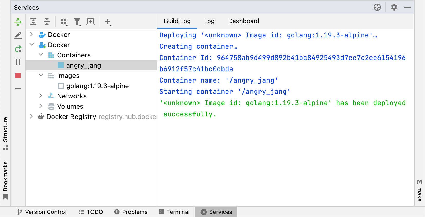425x217 pixels.
Task: Hide Services panel with minus icon
Action: (408, 7)
